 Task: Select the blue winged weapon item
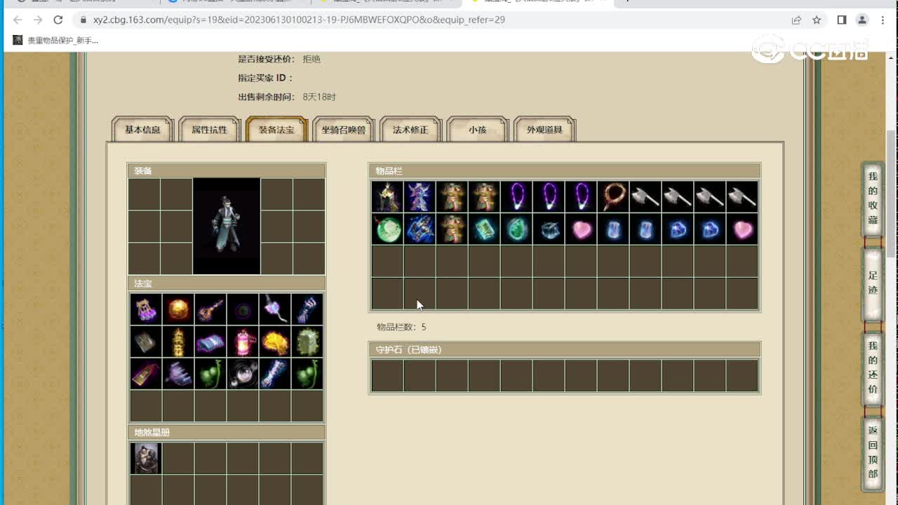tap(420, 229)
